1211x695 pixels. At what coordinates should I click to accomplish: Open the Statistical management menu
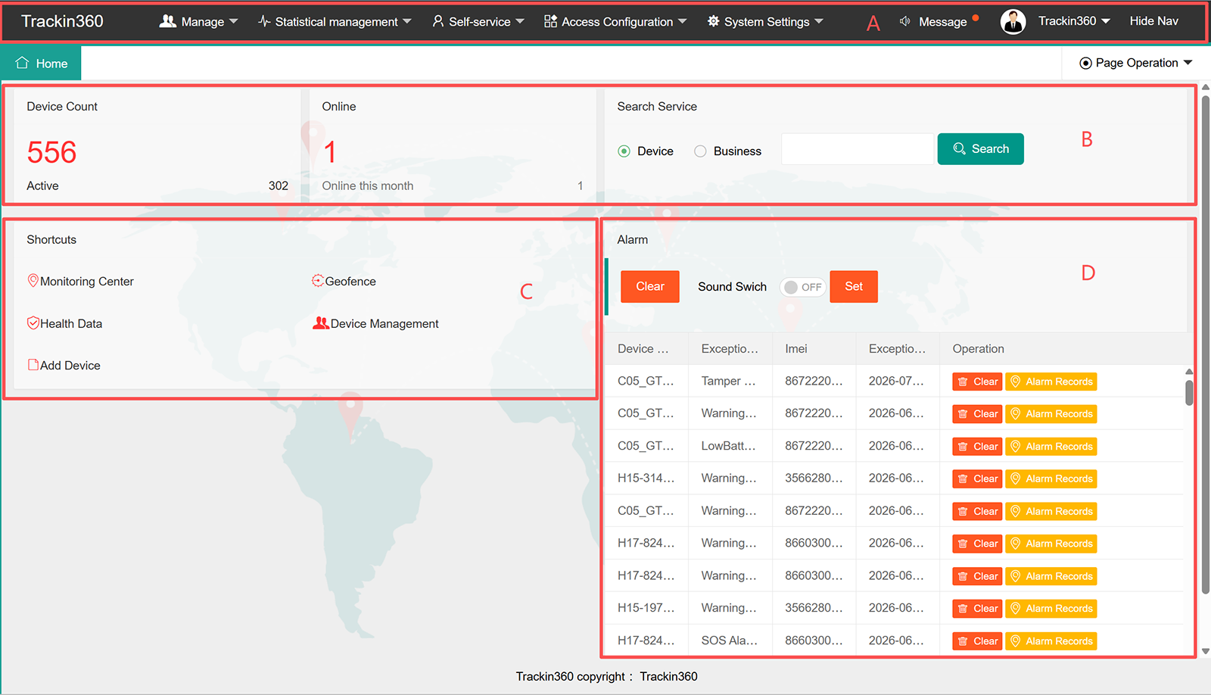335,22
